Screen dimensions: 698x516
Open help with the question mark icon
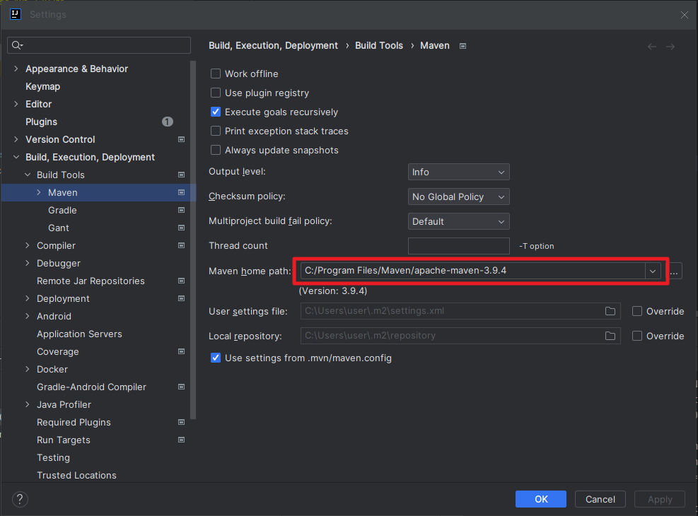(x=20, y=499)
